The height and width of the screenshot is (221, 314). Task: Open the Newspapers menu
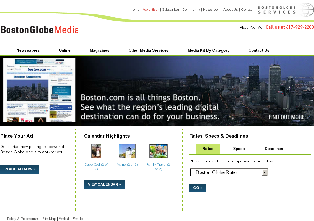(x=28, y=50)
